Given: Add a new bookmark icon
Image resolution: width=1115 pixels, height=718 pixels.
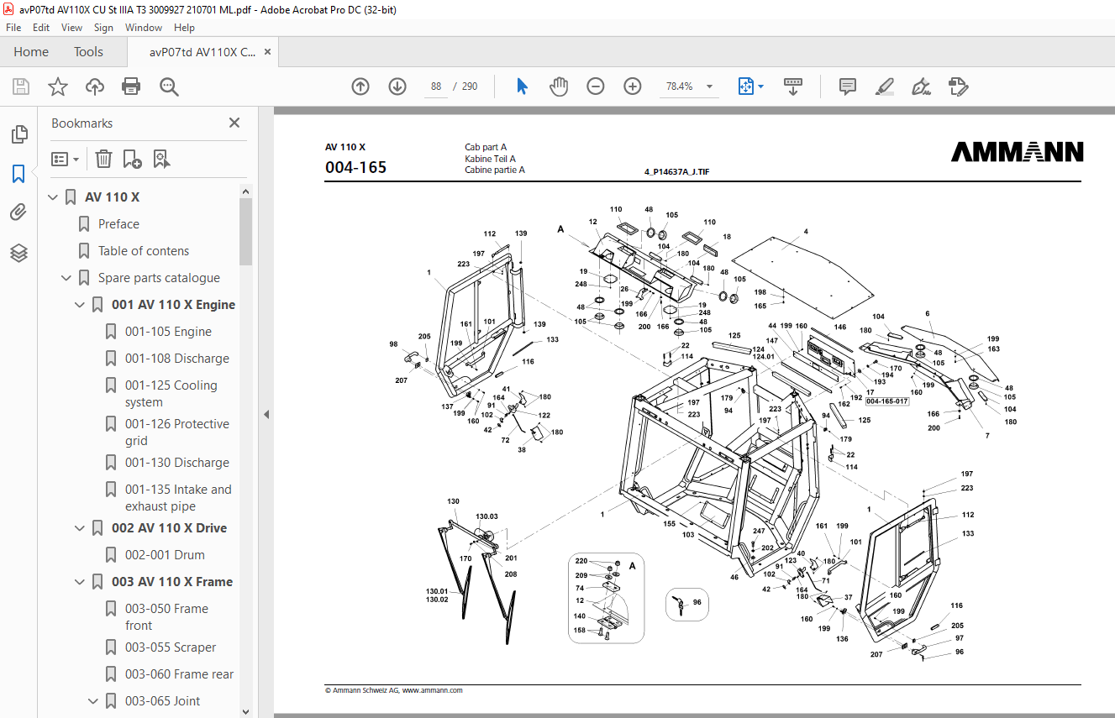Looking at the screenshot, I should tap(132, 159).
